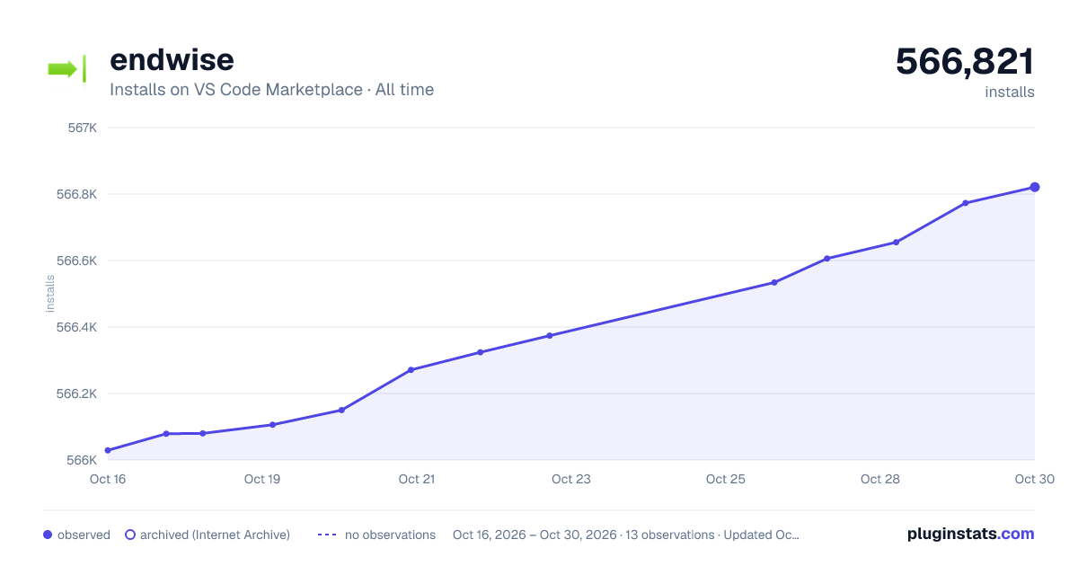Click the Oct 28 x-axis label
Image resolution: width=1078 pixels, height=566 pixels.
[880, 479]
